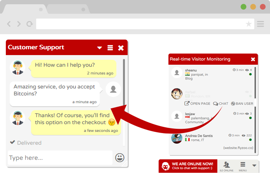Click lesjaw's green online status dot

[x=250, y=118]
